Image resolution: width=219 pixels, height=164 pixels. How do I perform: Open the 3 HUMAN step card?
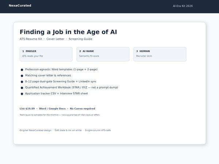(x=160, y=54)
